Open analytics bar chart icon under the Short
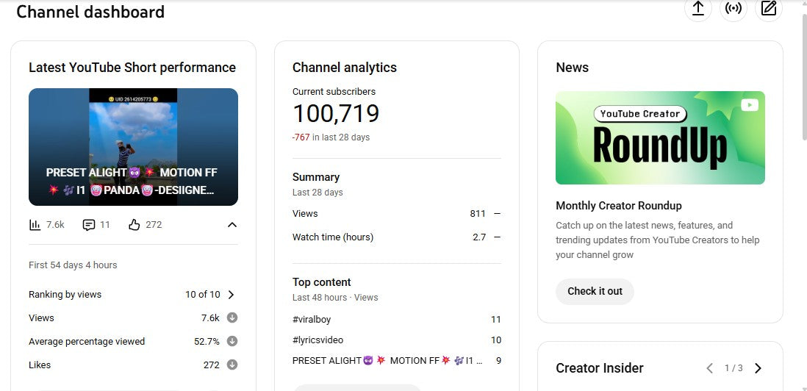The width and height of the screenshot is (807, 391). [35, 225]
